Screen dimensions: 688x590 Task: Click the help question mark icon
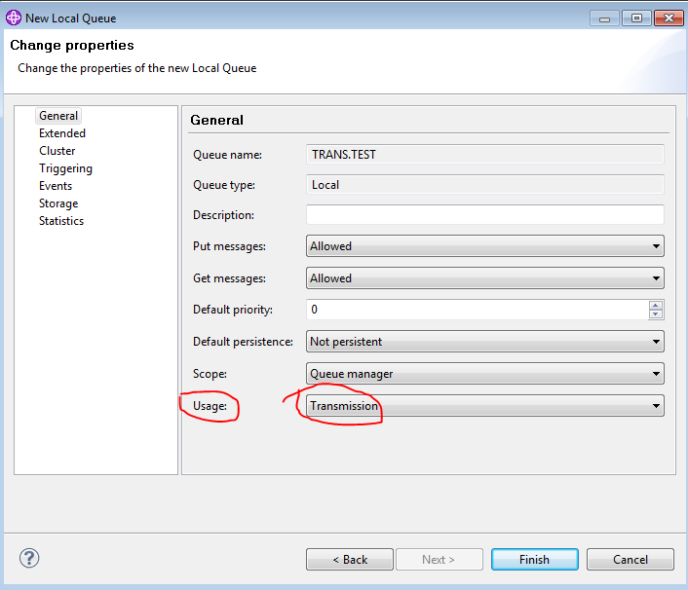pyautogui.click(x=29, y=558)
